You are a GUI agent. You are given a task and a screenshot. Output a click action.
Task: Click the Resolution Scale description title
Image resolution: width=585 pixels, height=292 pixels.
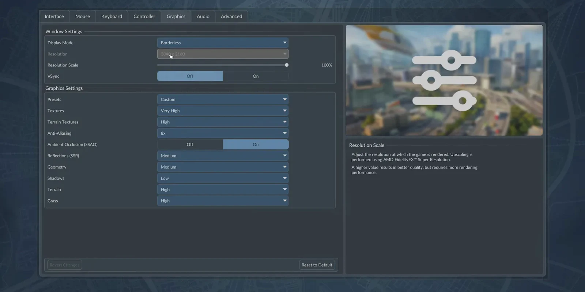(x=367, y=145)
